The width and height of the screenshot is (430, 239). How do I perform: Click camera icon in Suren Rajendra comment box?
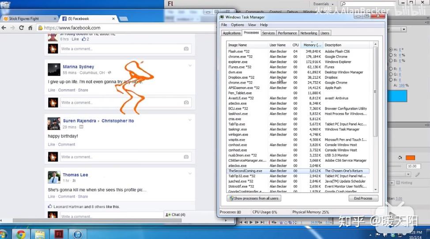click(186, 157)
